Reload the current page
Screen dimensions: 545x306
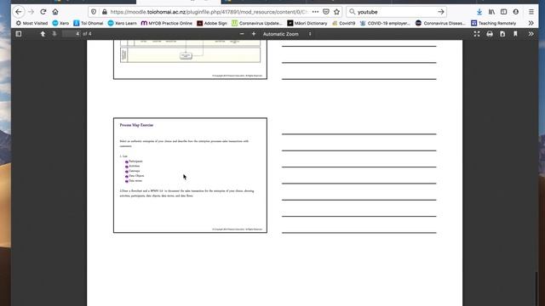[43, 12]
